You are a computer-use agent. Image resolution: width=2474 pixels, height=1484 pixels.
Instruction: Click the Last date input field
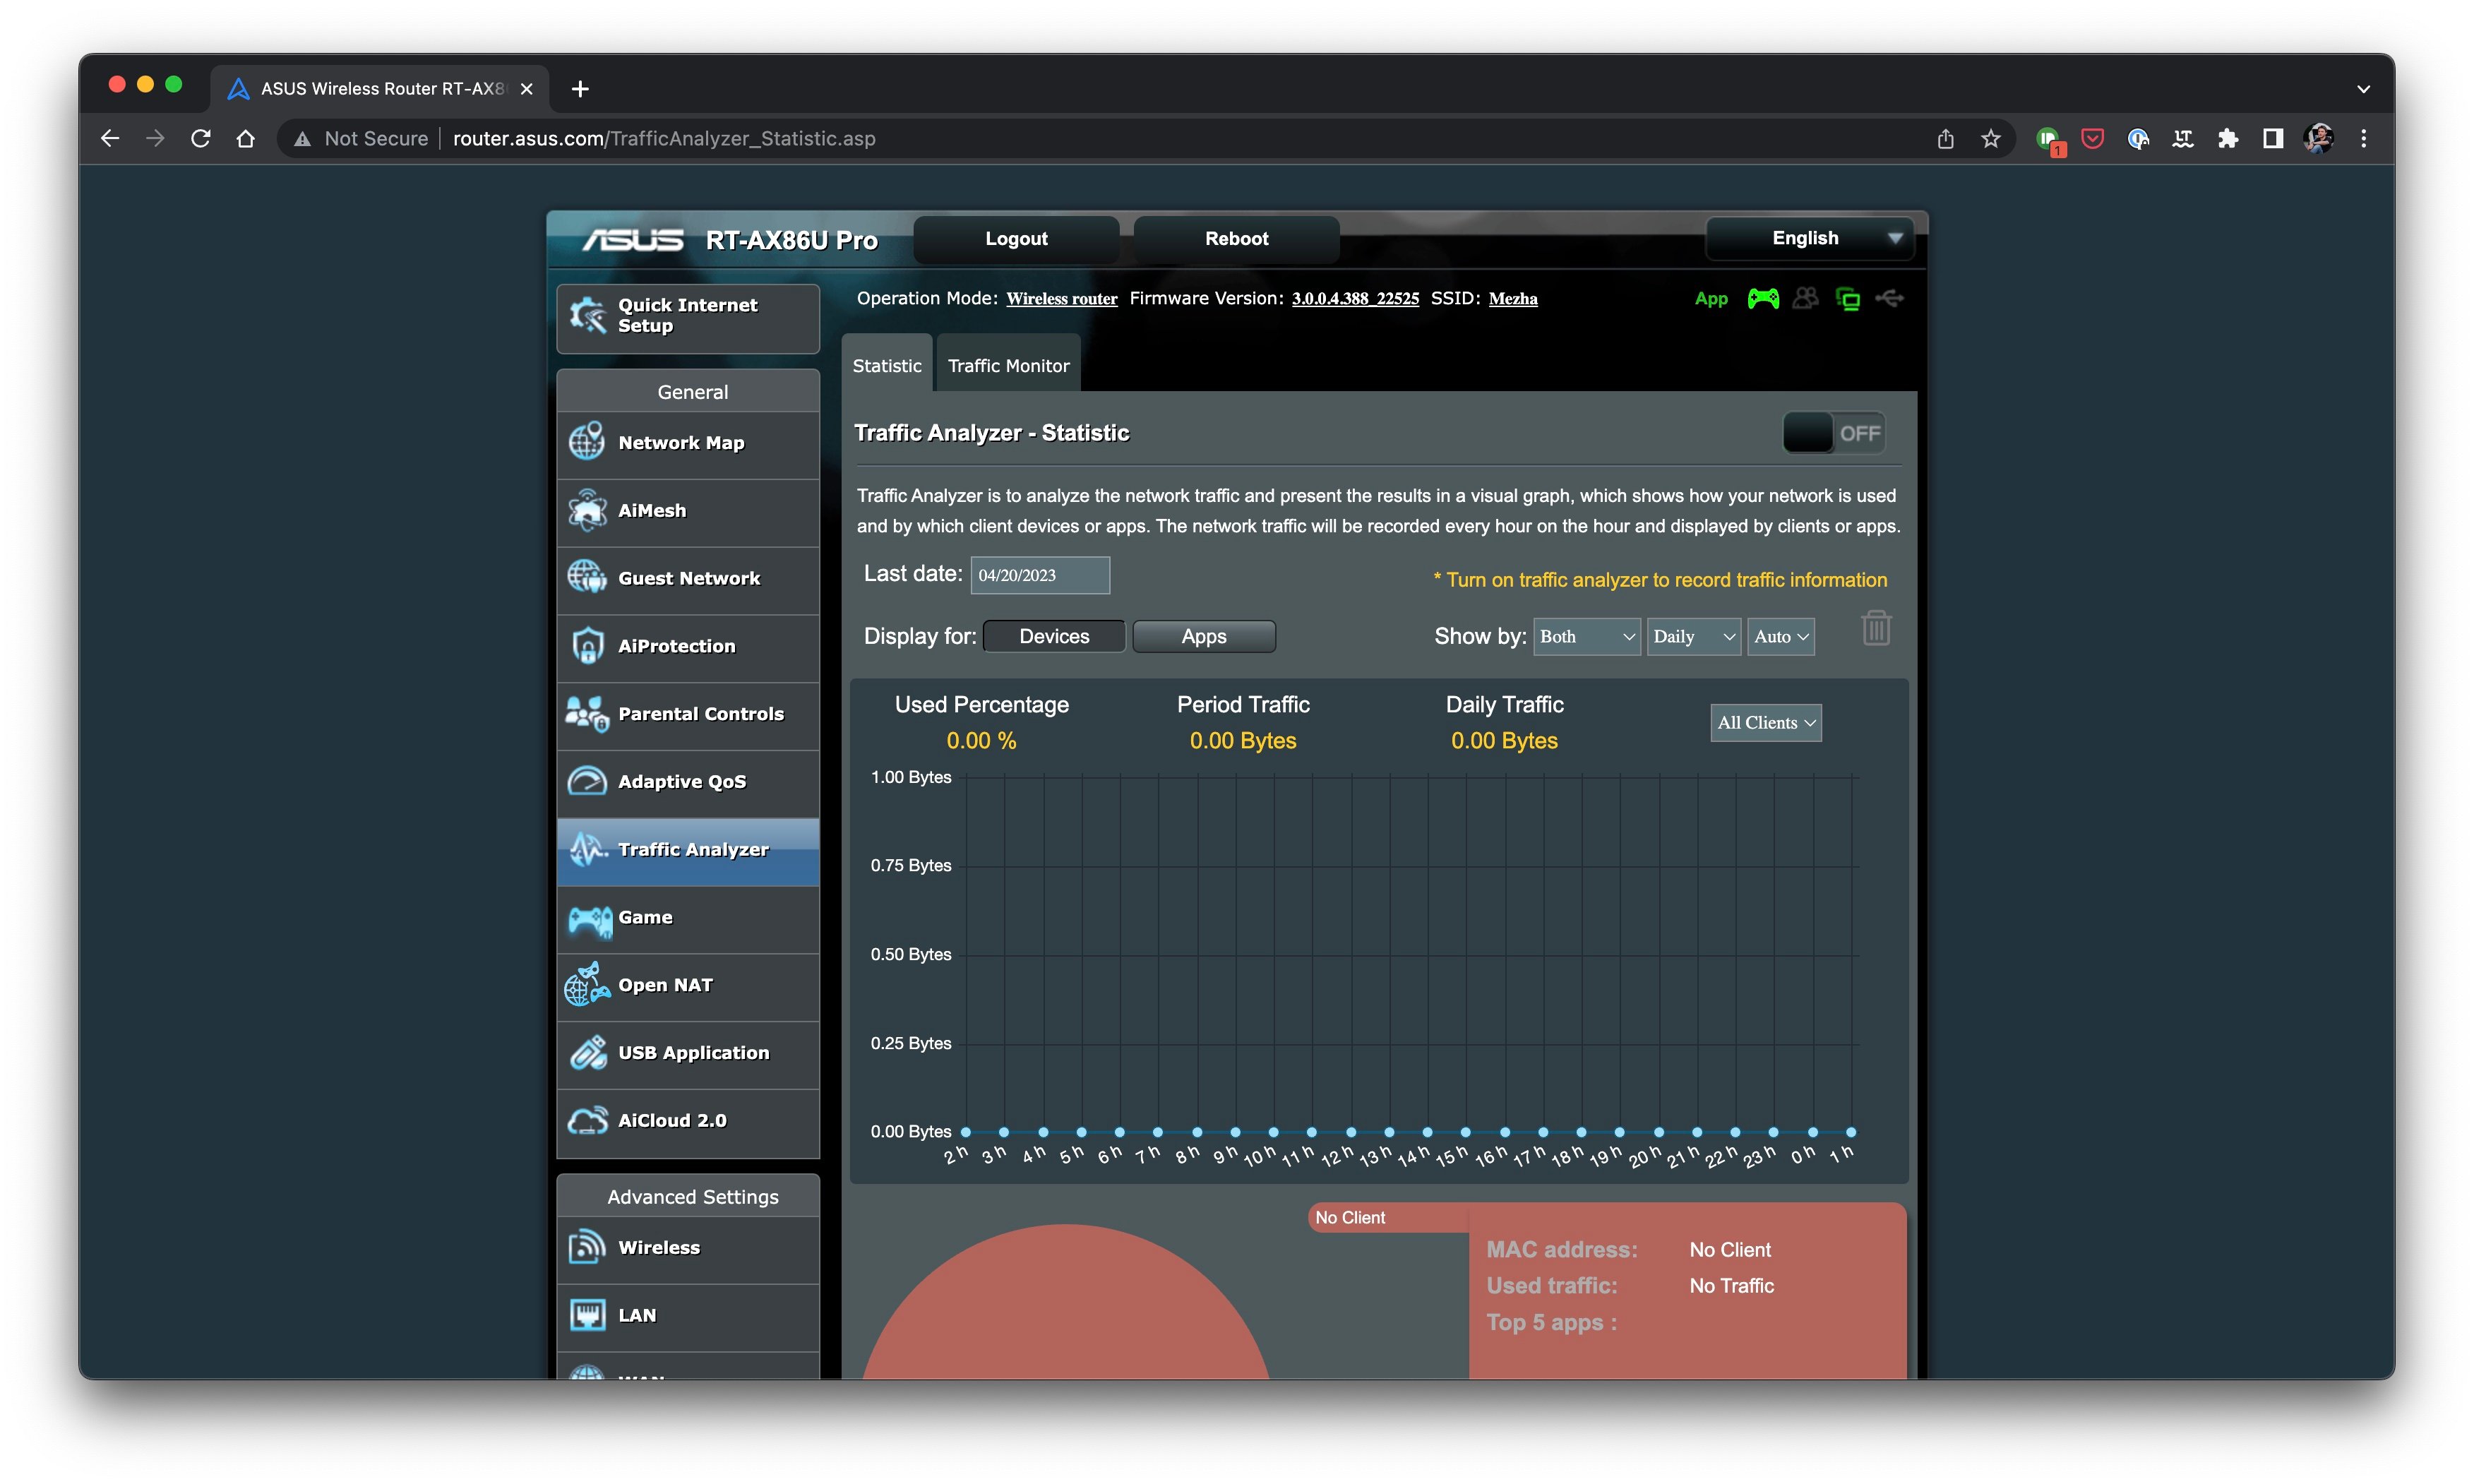tap(1039, 573)
